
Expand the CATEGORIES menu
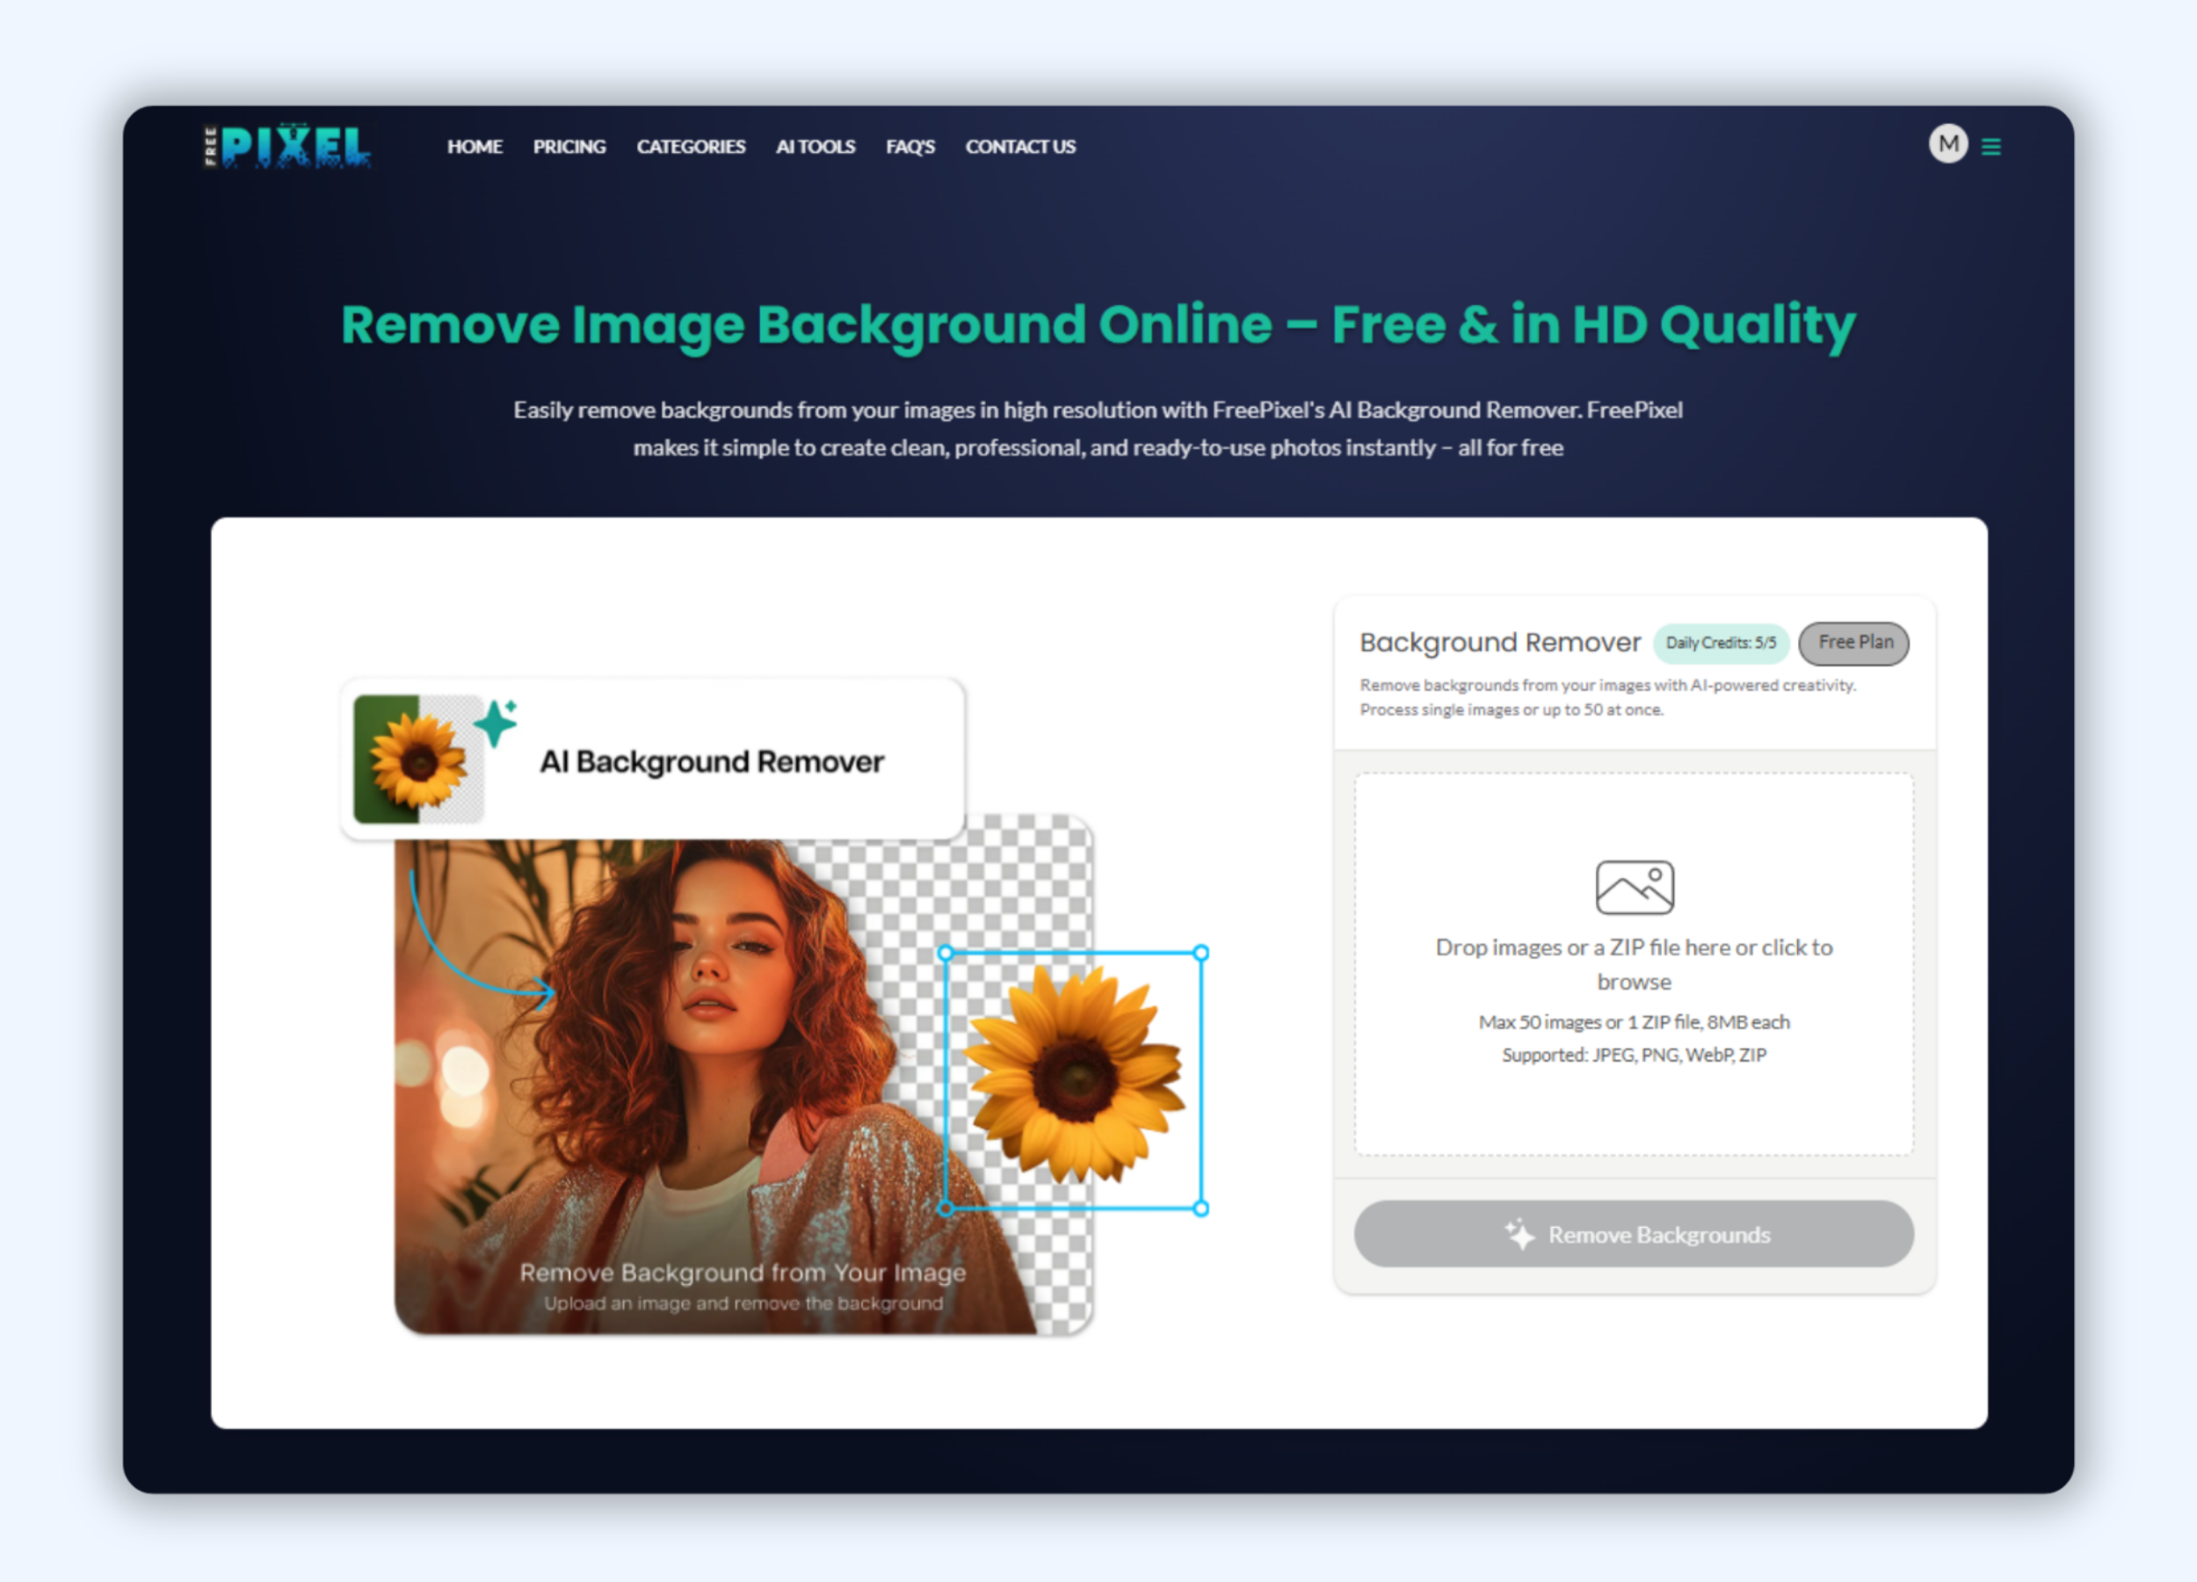coord(691,148)
